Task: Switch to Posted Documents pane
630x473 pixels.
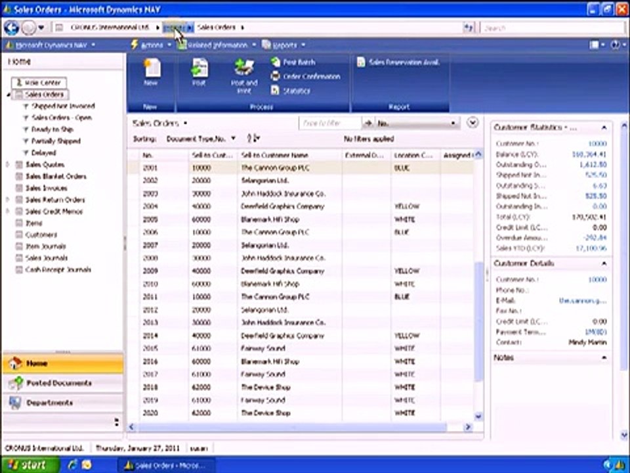Action: pos(63,383)
